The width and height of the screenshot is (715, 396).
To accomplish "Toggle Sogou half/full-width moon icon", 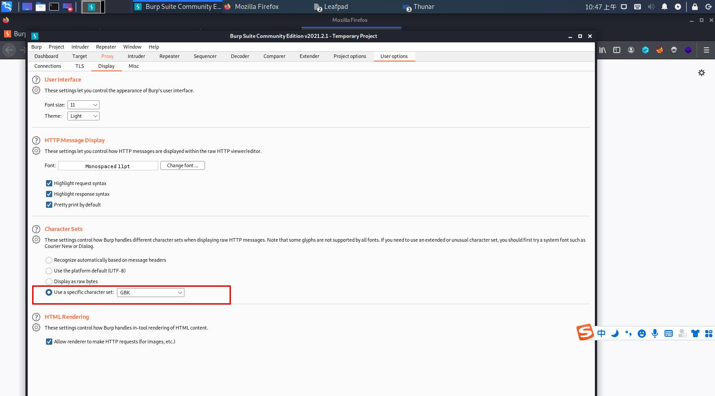I will (x=615, y=333).
